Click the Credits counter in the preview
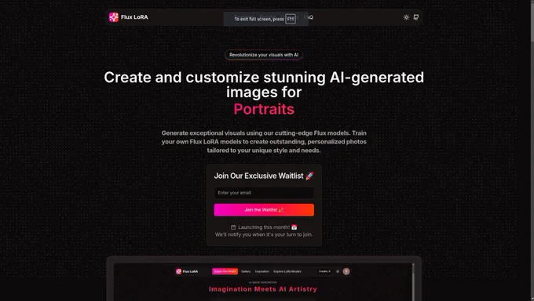The width and height of the screenshot is (534, 301). 324,271
